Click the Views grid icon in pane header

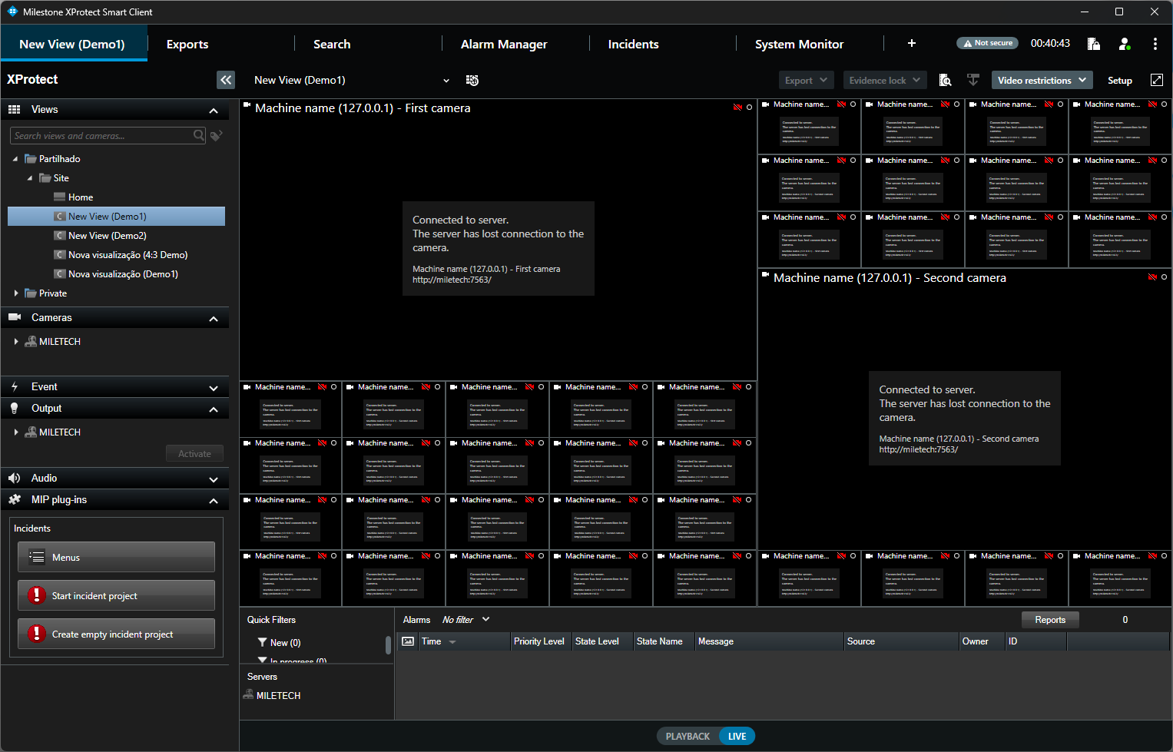pyautogui.click(x=14, y=110)
